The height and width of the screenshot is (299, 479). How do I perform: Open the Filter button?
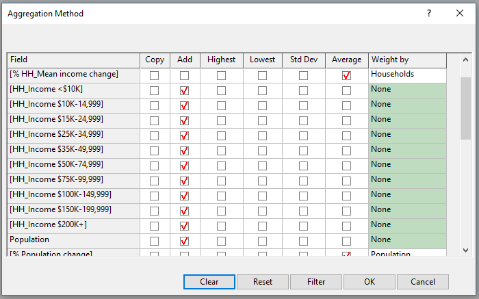(316, 281)
